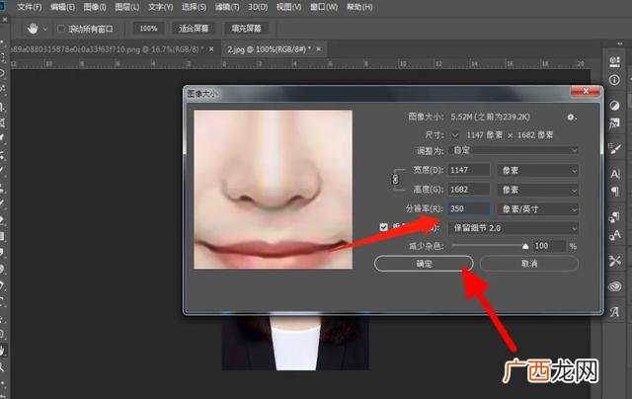
Task: Close the 2.jpg document tab
Action: click(319, 49)
